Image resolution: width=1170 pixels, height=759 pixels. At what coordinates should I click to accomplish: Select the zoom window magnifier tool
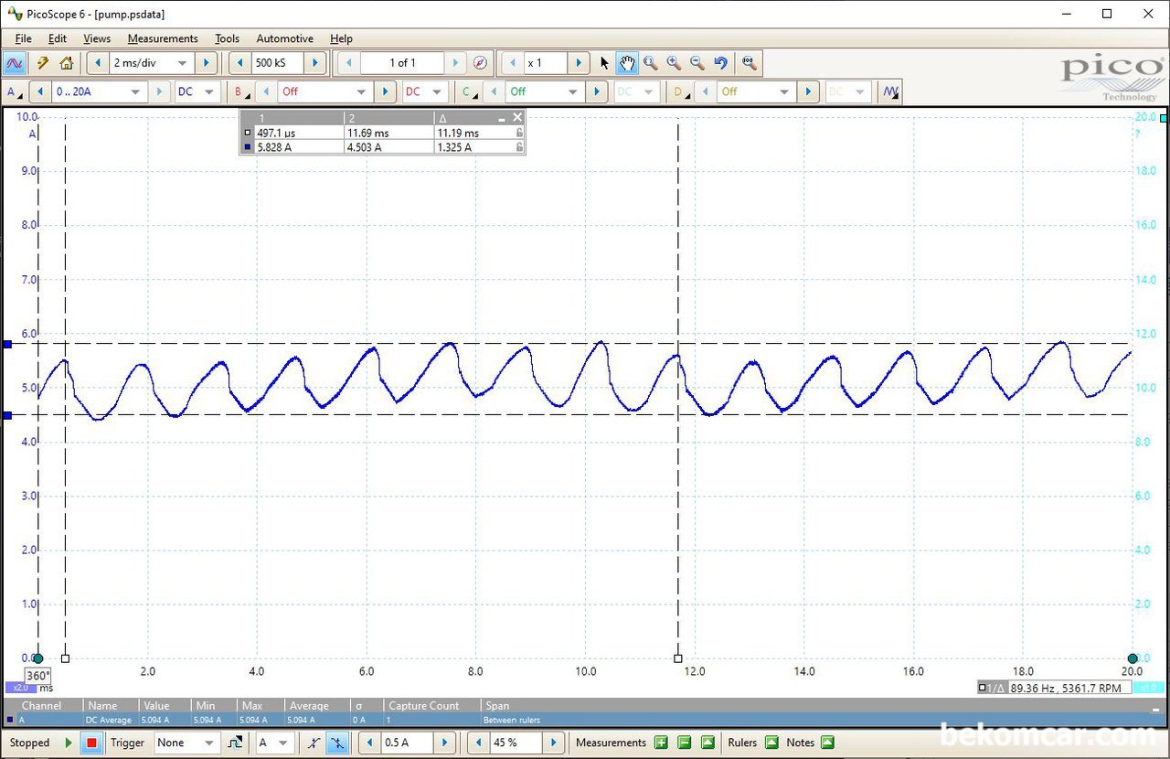[x=650, y=63]
